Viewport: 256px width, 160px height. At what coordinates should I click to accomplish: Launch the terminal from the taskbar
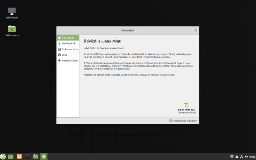tap(28, 156)
